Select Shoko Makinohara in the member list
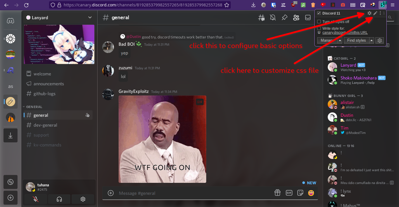 pos(361,80)
